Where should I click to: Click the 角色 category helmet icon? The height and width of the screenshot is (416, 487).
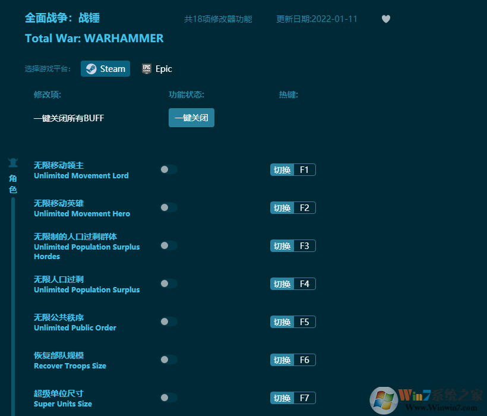pos(12,162)
